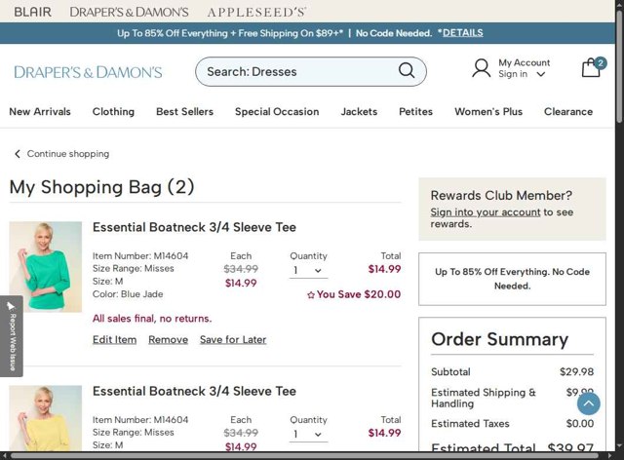This screenshot has height=460, width=624.
Task: Click the green tee product thumbnail
Action: point(46,267)
